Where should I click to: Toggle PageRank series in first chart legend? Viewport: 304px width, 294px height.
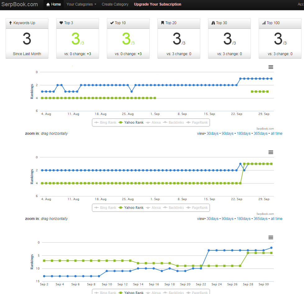(197, 122)
